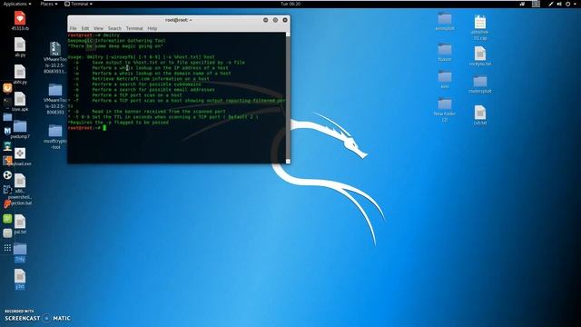Open the Help menu in terminal
The image size is (581, 327).
tap(153, 28)
